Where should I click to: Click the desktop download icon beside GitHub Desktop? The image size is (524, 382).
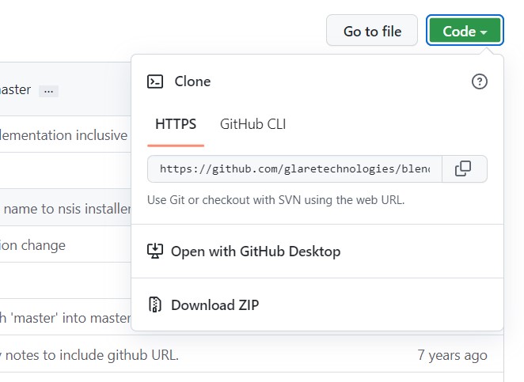pyautogui.click(x=156, y=252)
